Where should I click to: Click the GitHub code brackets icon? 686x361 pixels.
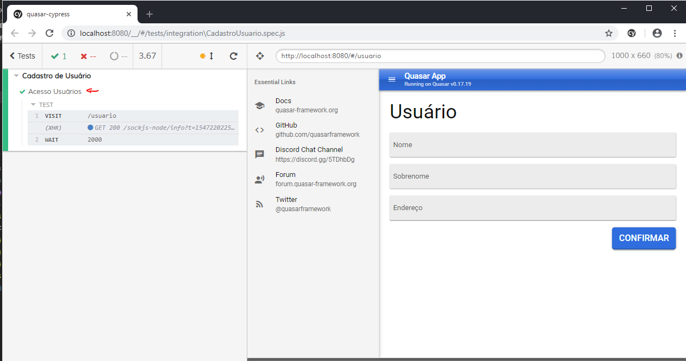[260, 130]
